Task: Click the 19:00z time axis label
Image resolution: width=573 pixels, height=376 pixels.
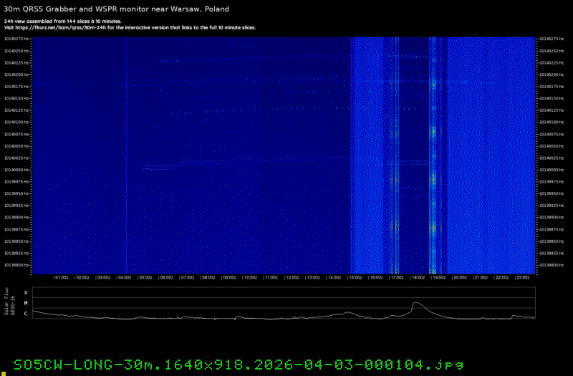Action: (x=438, y=277)
